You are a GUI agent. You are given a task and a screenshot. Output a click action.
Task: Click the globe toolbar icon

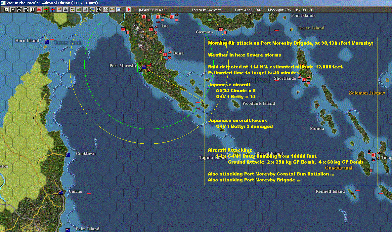(92, 10)
